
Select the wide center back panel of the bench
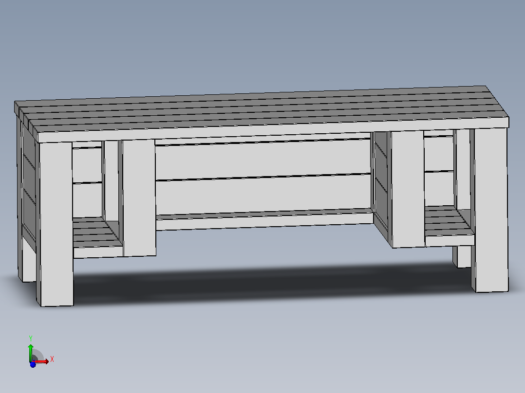(x=263, y=177)
